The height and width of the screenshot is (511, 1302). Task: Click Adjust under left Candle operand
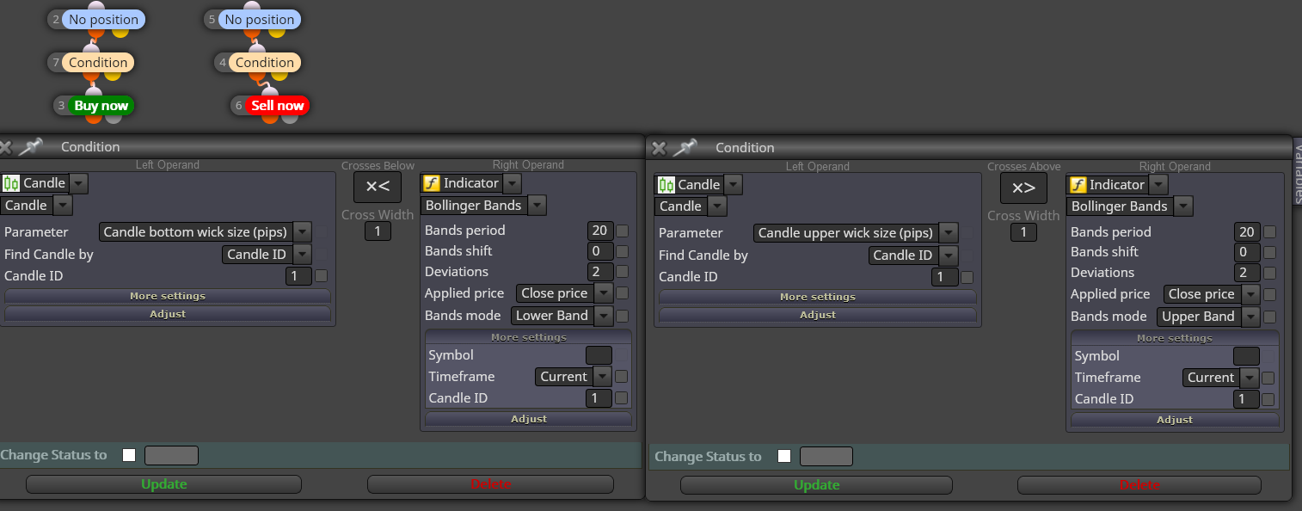point(168,314)
